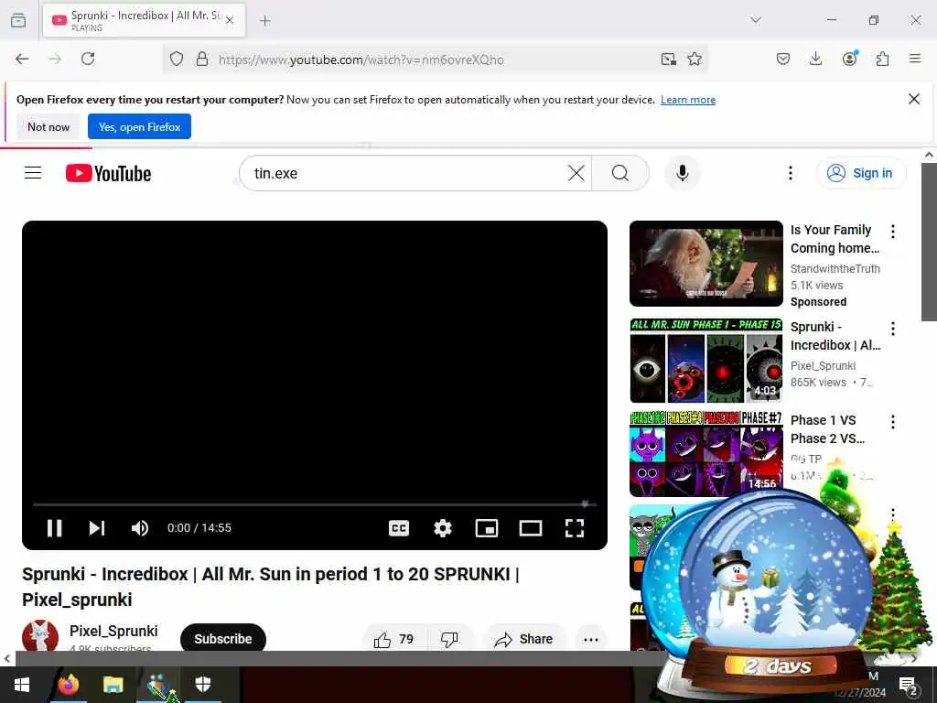
Task: Dislike the video thumbs down
Action: click(x=449, y=639)
